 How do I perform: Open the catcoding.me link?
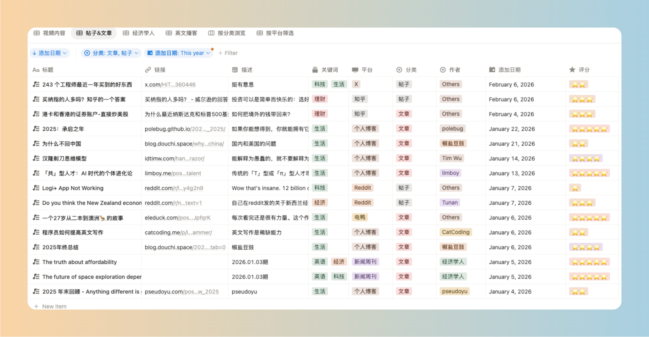click(x=178, y=232)
